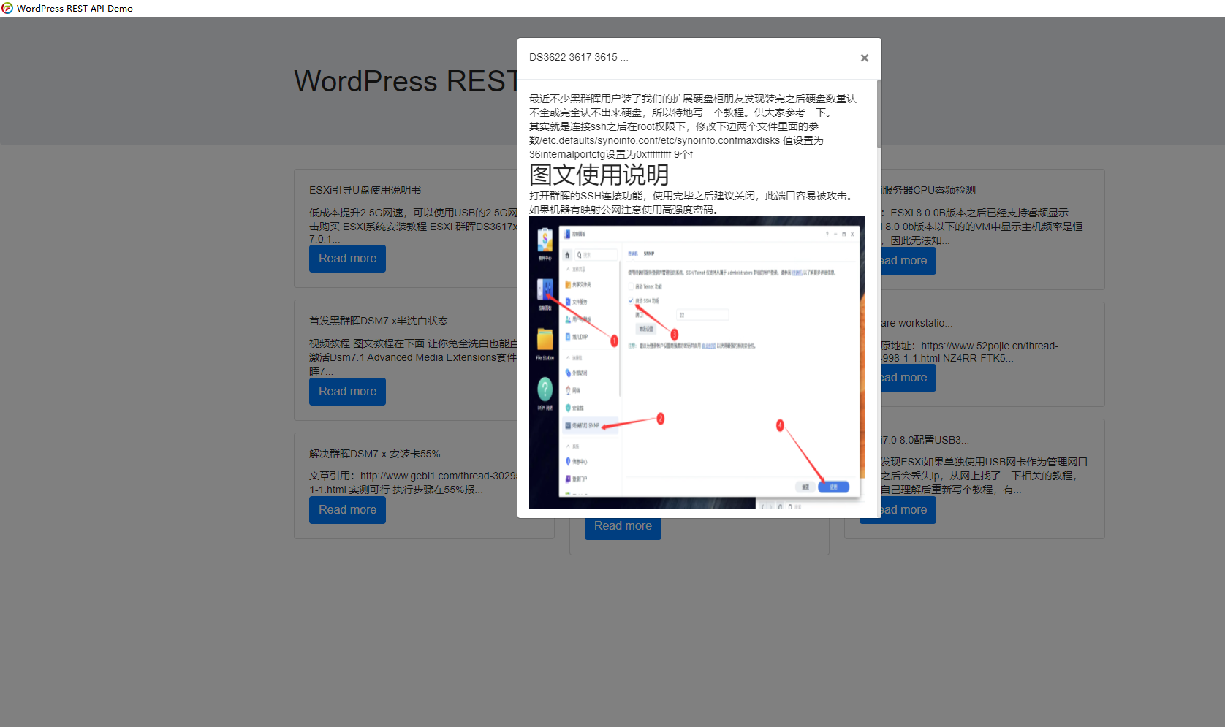The image size is (1225, 727).
Task: Click Read more button below the modal dialog
Action: [623, 528]
